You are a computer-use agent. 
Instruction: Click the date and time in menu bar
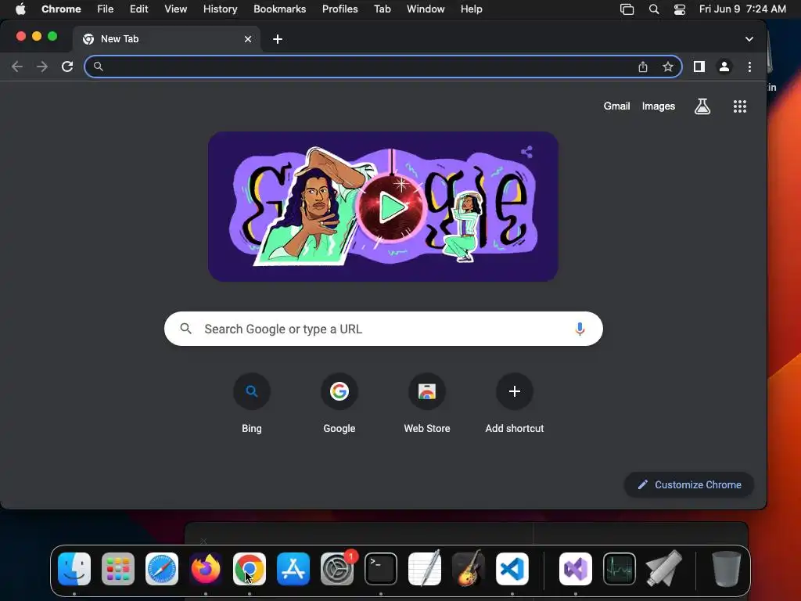742,9
